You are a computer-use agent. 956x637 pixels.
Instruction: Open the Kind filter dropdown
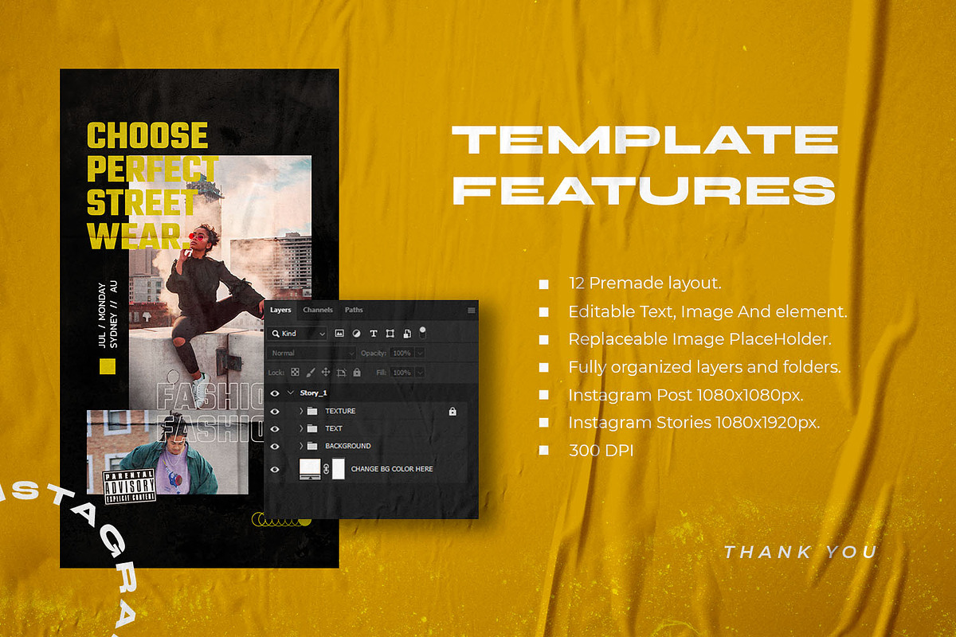point(297,334)
